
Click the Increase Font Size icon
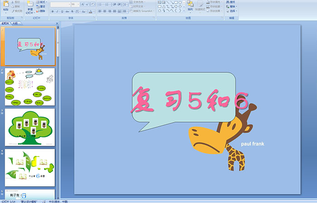tap(83, 4)
